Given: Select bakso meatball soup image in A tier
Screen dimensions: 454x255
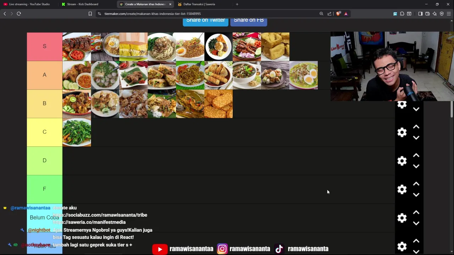Looking at the screenshot, I should pyautogui.click(x=105, y=75).
